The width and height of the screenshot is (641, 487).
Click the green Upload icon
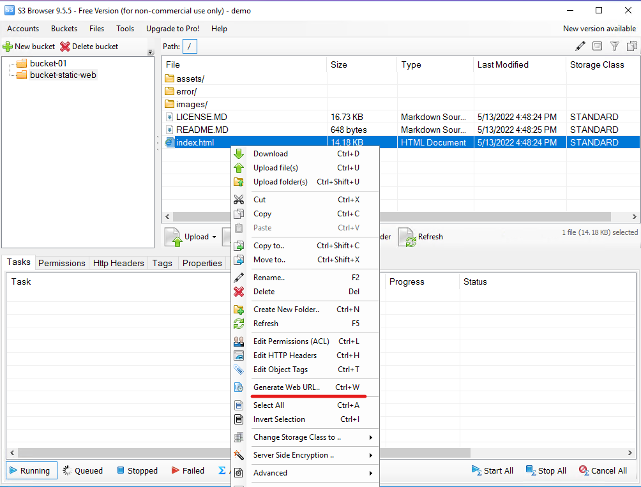[x=174, y=236]
